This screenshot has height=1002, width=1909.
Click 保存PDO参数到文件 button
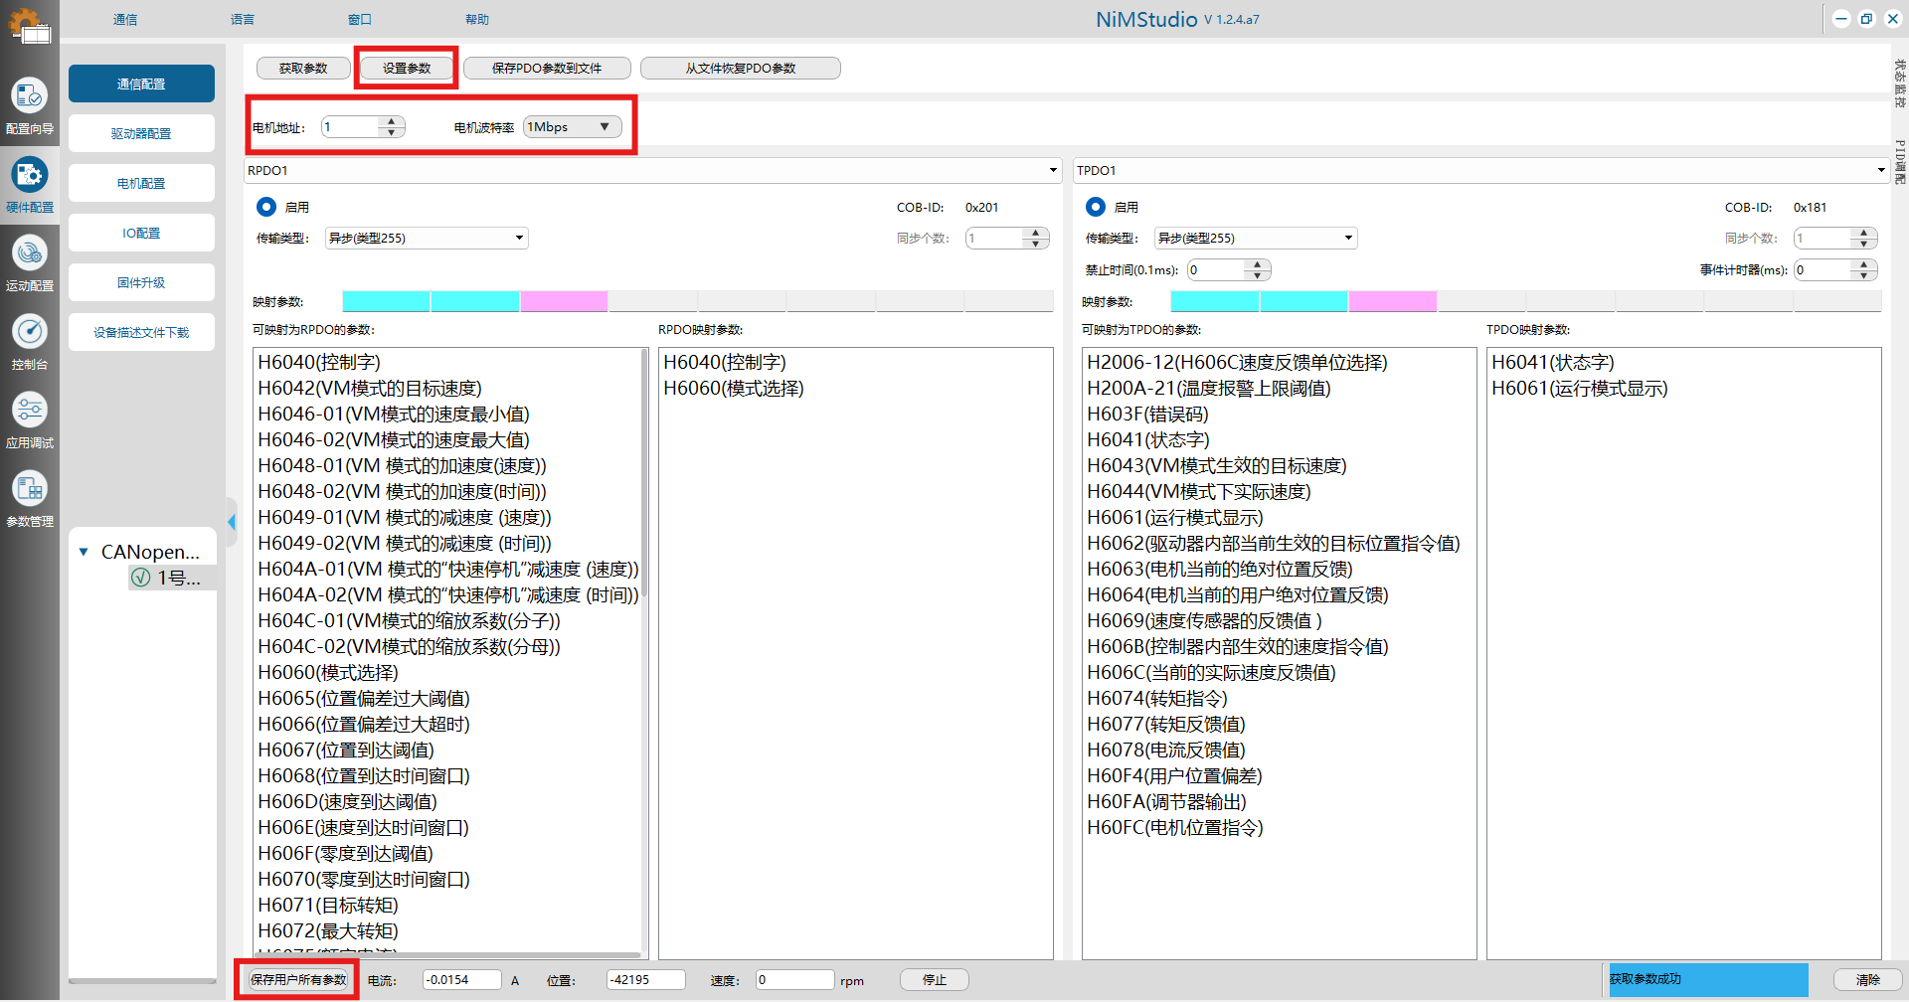pyautogui.click(x=547, y=68)
